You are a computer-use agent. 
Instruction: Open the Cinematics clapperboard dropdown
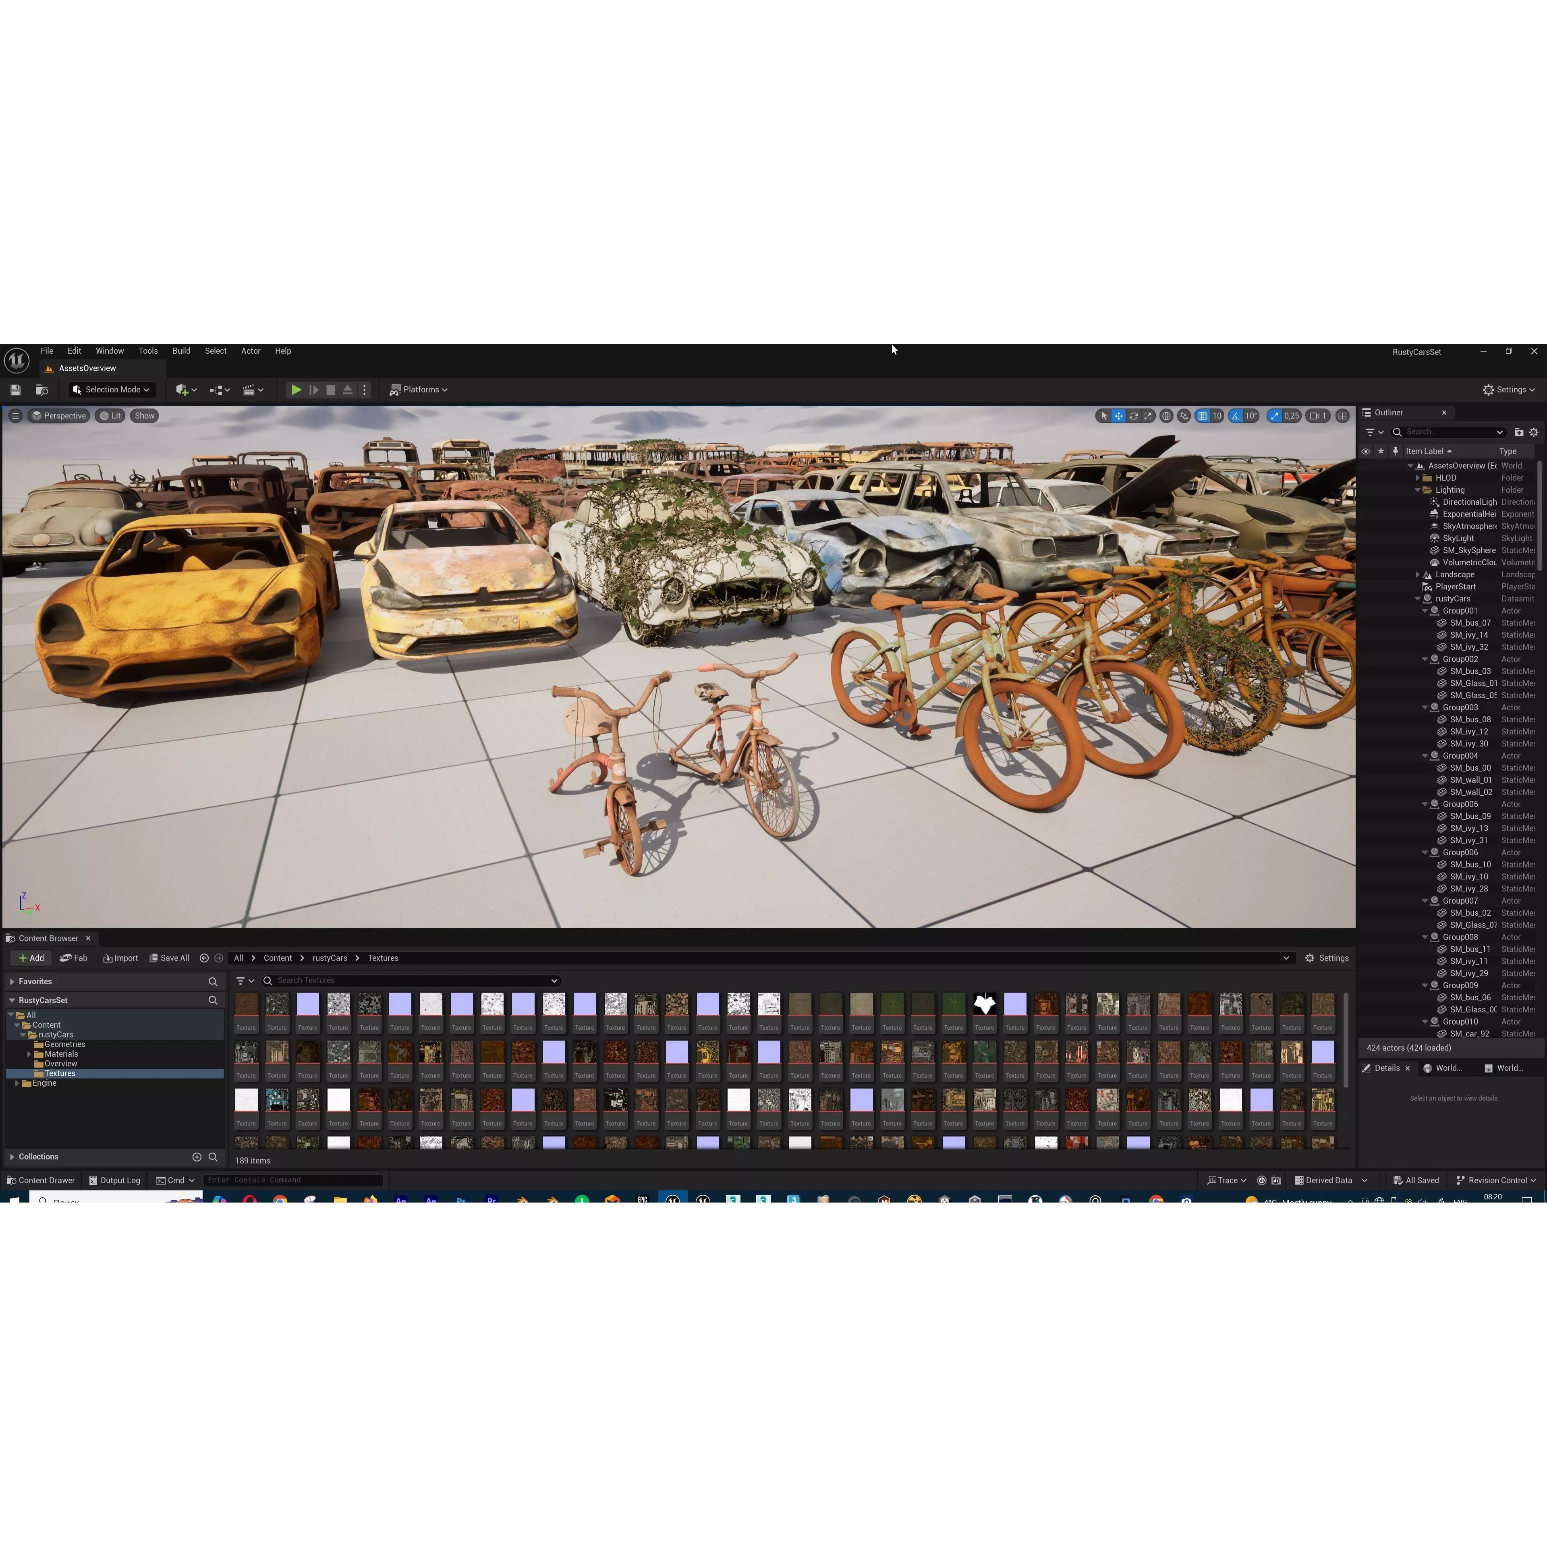253,390
